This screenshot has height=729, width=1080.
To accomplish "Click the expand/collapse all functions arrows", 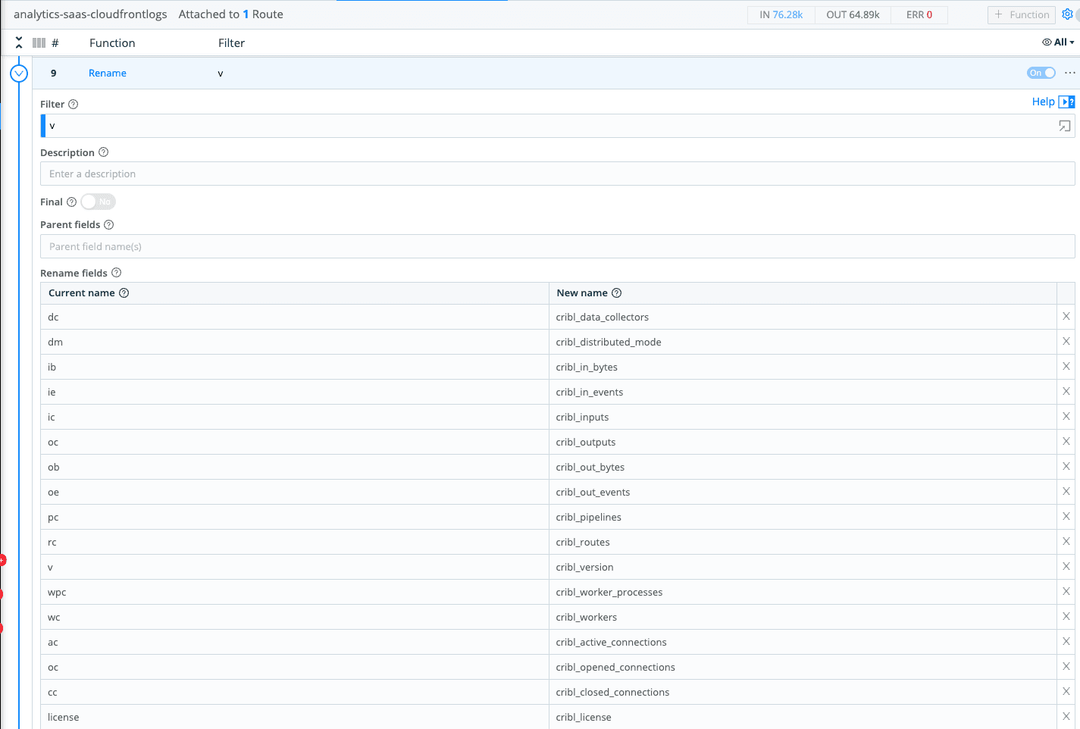I will (x=19, y=43).
